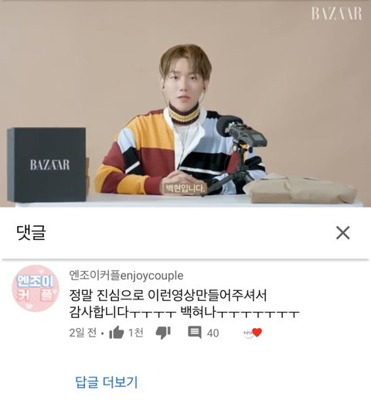Open replies via the speech bubble icon
This screenshot has width=371, height=414.
point(195,333)
